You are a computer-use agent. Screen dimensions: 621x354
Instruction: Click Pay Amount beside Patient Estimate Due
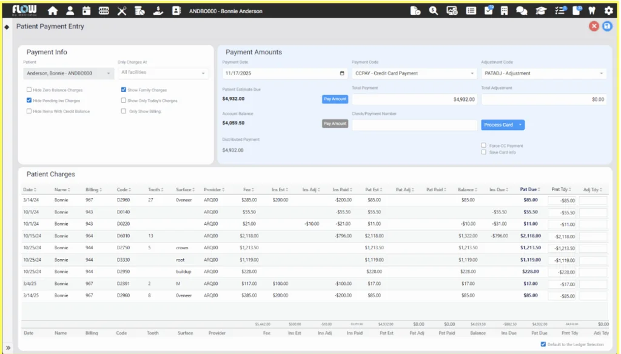point(335,99)
